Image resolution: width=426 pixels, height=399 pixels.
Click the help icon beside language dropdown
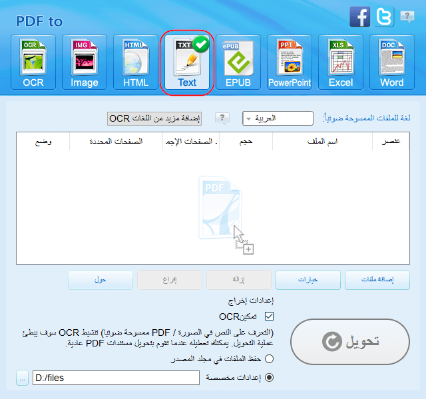pos(222,118)
